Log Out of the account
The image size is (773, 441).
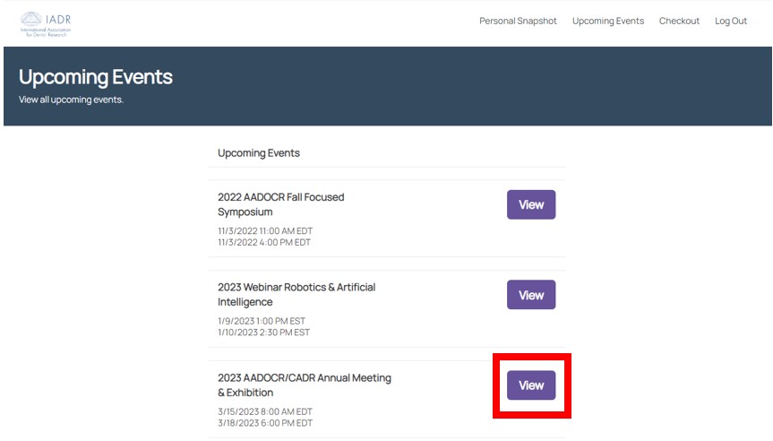[x=731, y=21]
